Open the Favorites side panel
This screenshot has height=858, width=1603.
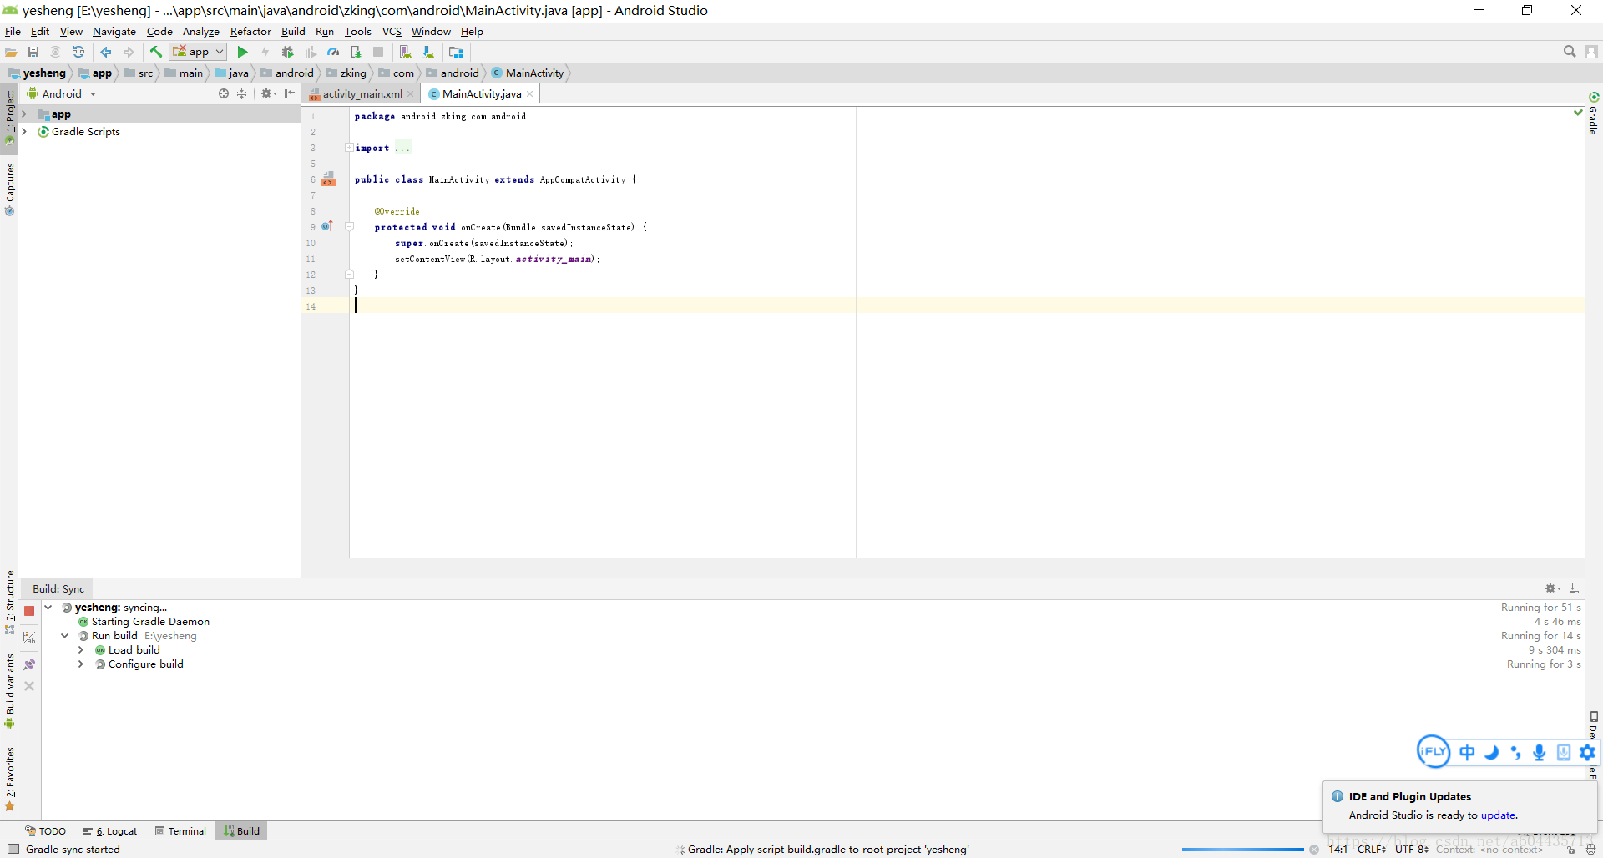(x=9, y=780)
